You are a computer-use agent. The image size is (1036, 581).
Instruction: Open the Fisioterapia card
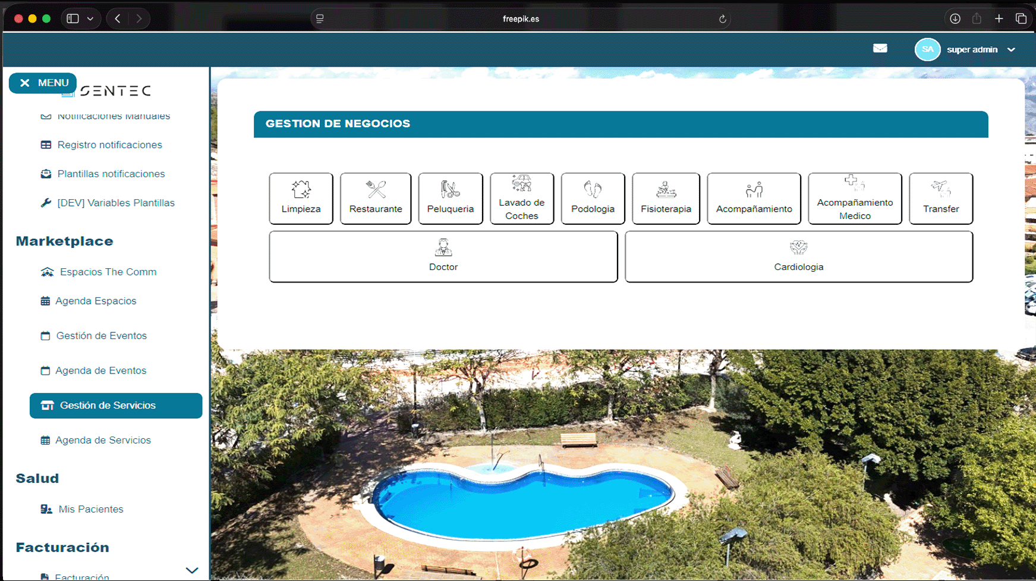coord(666,199)
